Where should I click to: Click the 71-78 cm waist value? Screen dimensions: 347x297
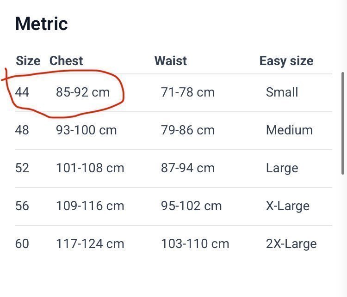(x=188, y=92)
